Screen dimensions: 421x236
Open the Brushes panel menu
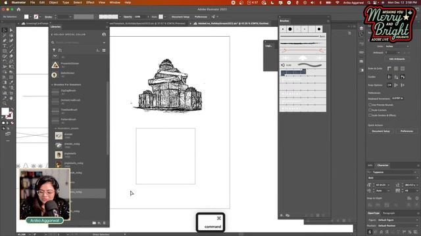coord(328,21)
